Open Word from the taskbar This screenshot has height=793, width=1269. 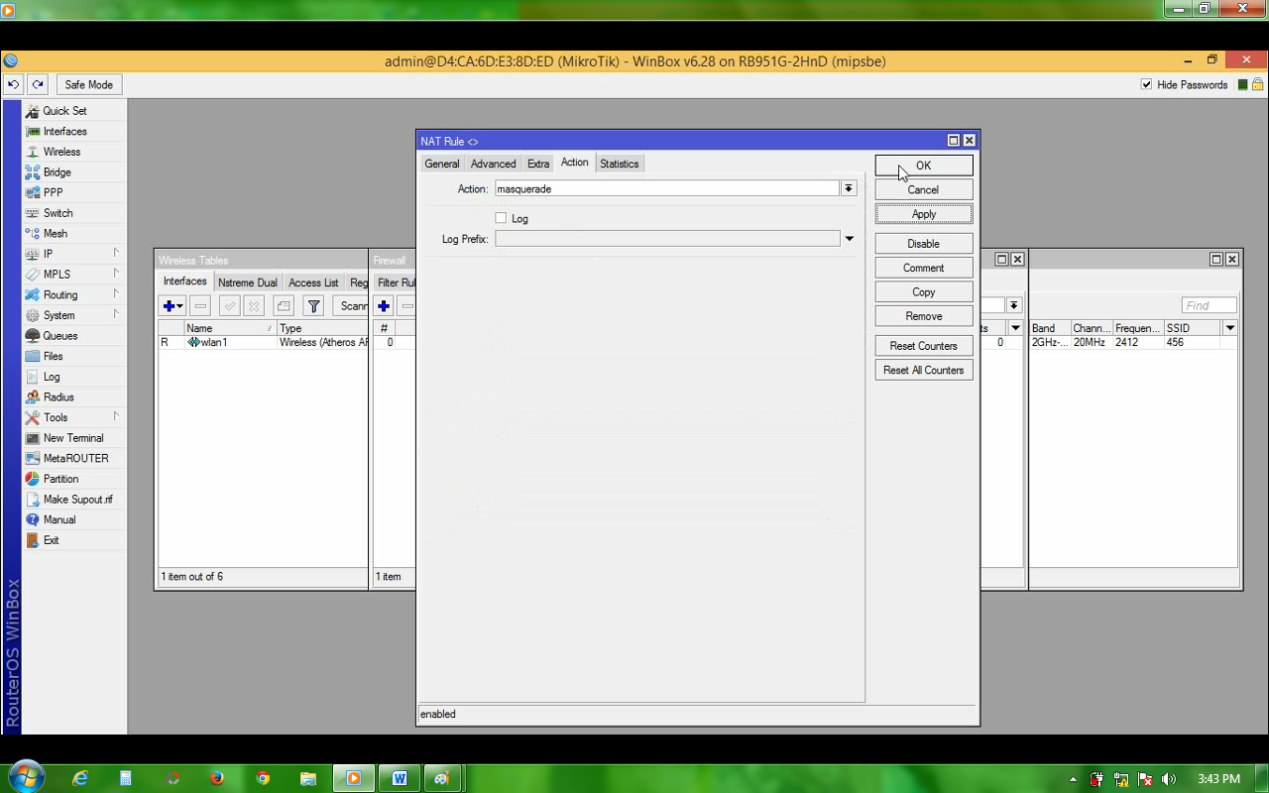click(400, 778)
